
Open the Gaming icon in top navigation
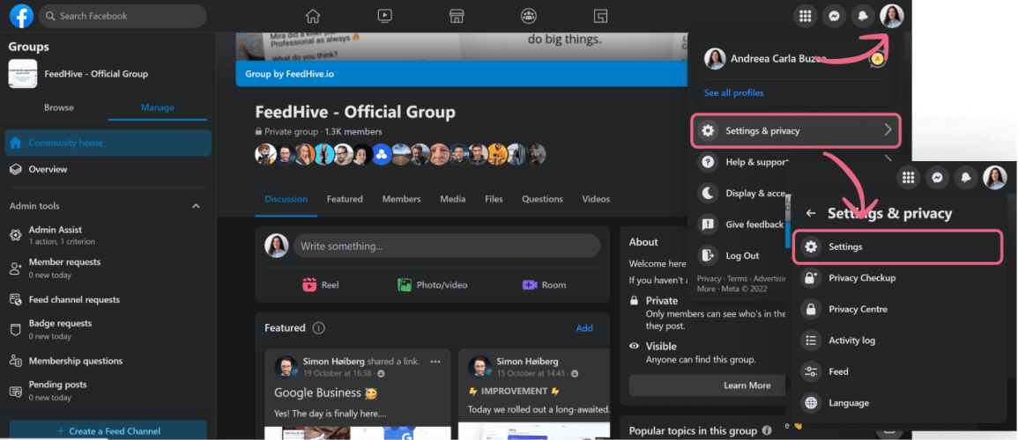coord(600,16)
